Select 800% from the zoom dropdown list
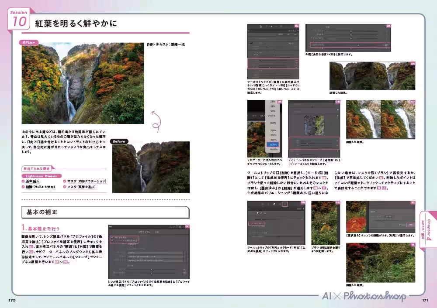 (274, 144)
